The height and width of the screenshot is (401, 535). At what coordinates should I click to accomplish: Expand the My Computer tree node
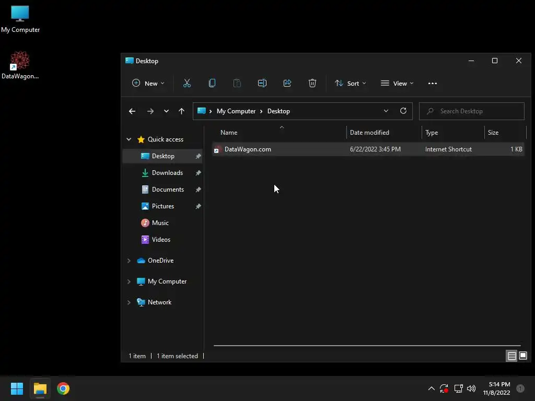pos(129,281)
